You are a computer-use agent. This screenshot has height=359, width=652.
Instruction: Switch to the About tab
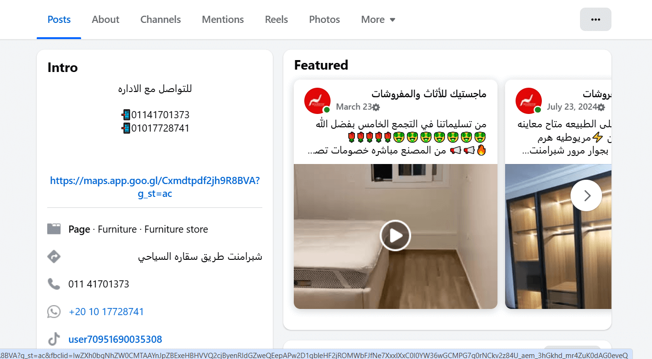(x=105, y=19)
